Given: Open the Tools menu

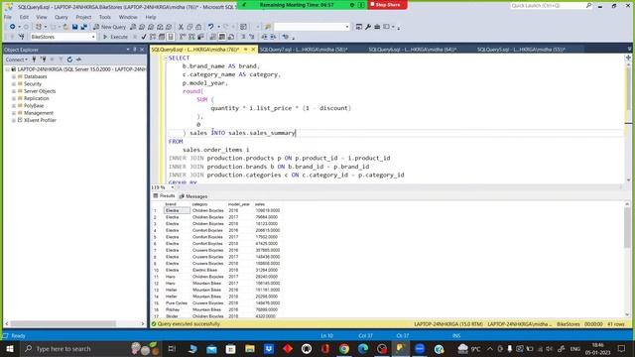Looking at the screenshot, I should pyautogui.click(x=105, y=17).
